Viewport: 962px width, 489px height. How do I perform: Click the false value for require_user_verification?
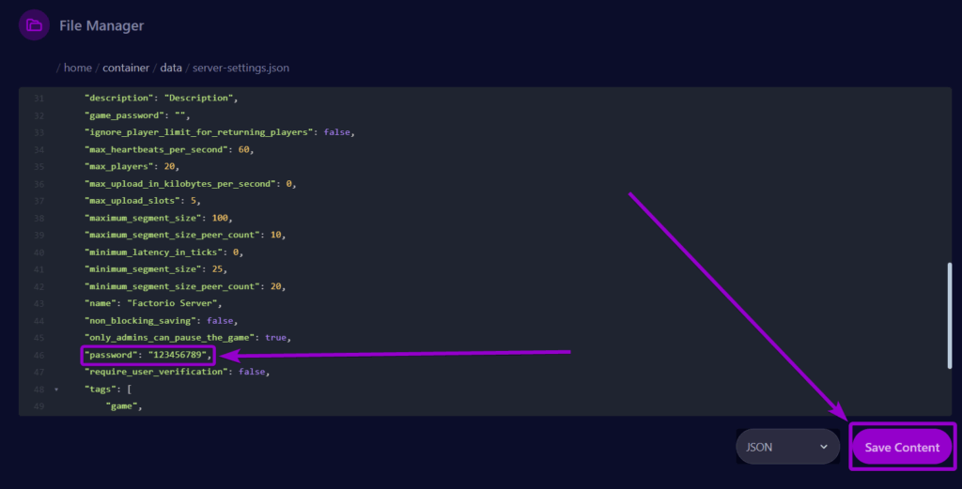coord(253,373)
